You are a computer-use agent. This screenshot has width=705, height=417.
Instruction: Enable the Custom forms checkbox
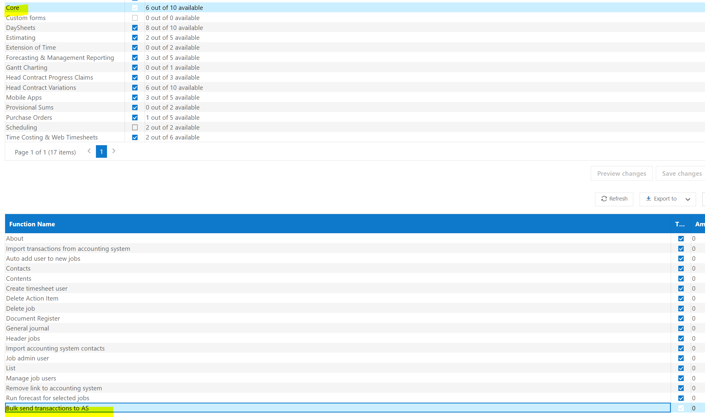[135, 18]
